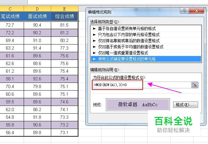The image size is (208, 144).
Task: Select rule type 基于各自值设置所有单元格的格式
Action: (146, 28)
